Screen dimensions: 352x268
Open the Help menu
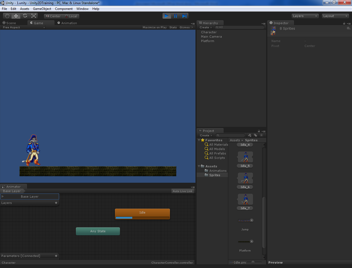96,9
